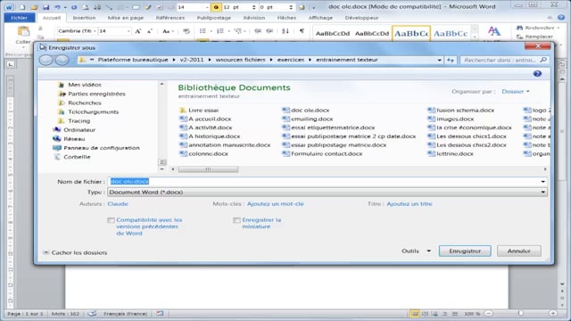Click the Annuler button
Screen dimensions: 571x321
519,251
